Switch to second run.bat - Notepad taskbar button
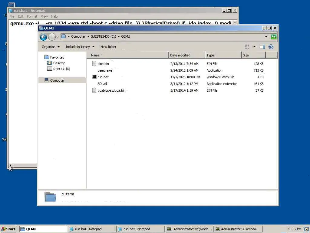The height and width of the screenshot is (233, 310). coord(140,229)
